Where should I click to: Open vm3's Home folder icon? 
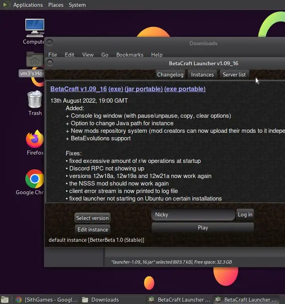[x=34, y=59]
